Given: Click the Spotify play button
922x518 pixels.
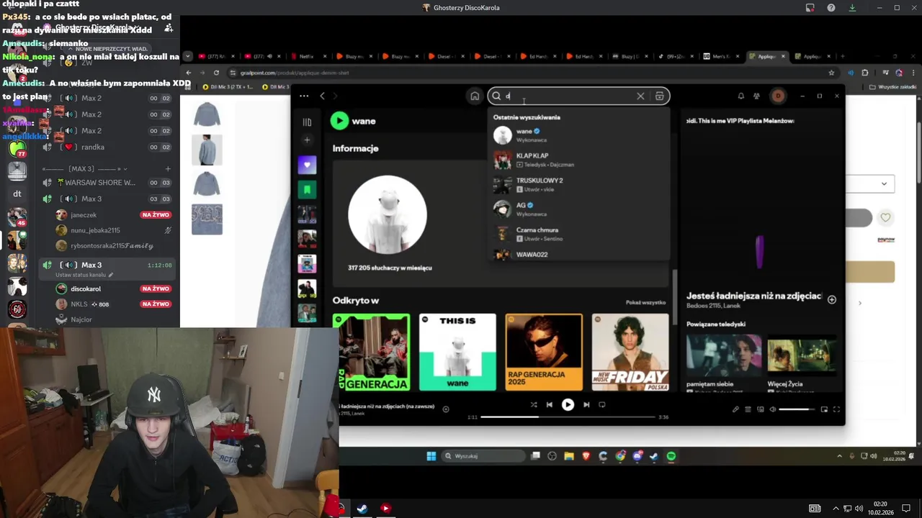Looking at the screenshot, I should tap(568, 405).
